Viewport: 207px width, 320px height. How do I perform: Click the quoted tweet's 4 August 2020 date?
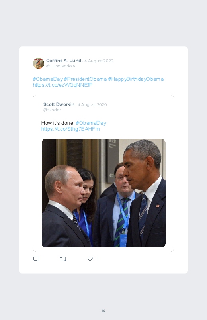[92, 105]
